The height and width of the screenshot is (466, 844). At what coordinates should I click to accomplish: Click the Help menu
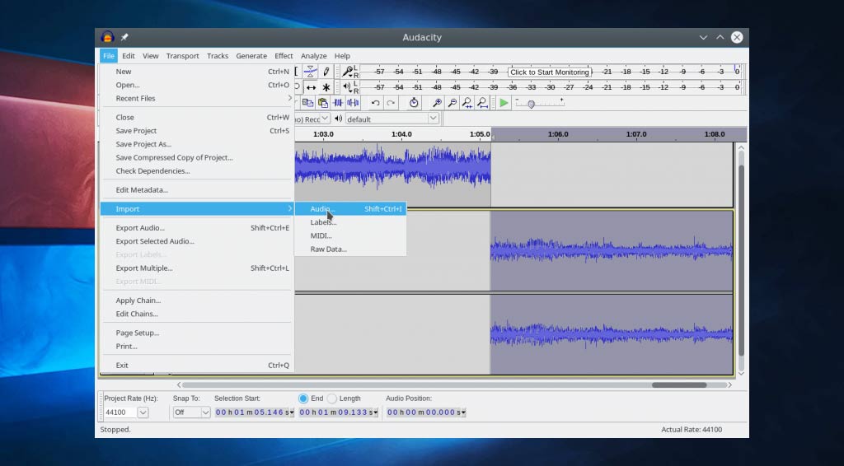(342, 56)
